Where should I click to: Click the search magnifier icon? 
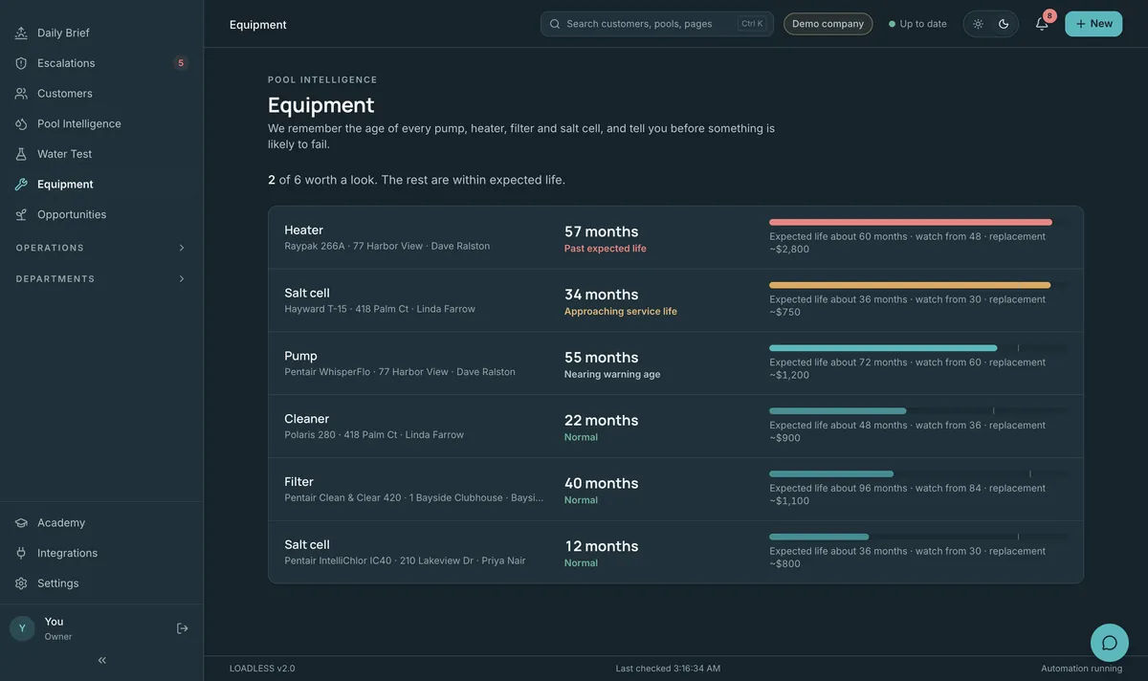pos(555,24)
